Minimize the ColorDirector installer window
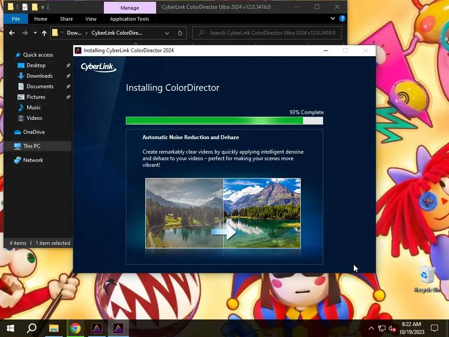449x337 pixels. [x=326, y=50]
